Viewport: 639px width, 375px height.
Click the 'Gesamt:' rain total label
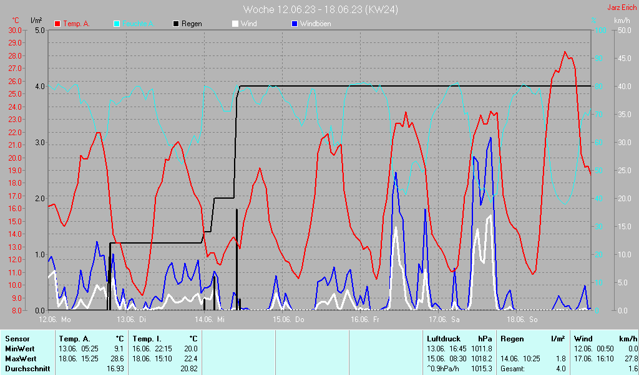pyautogui.click(x=514, y=369)
